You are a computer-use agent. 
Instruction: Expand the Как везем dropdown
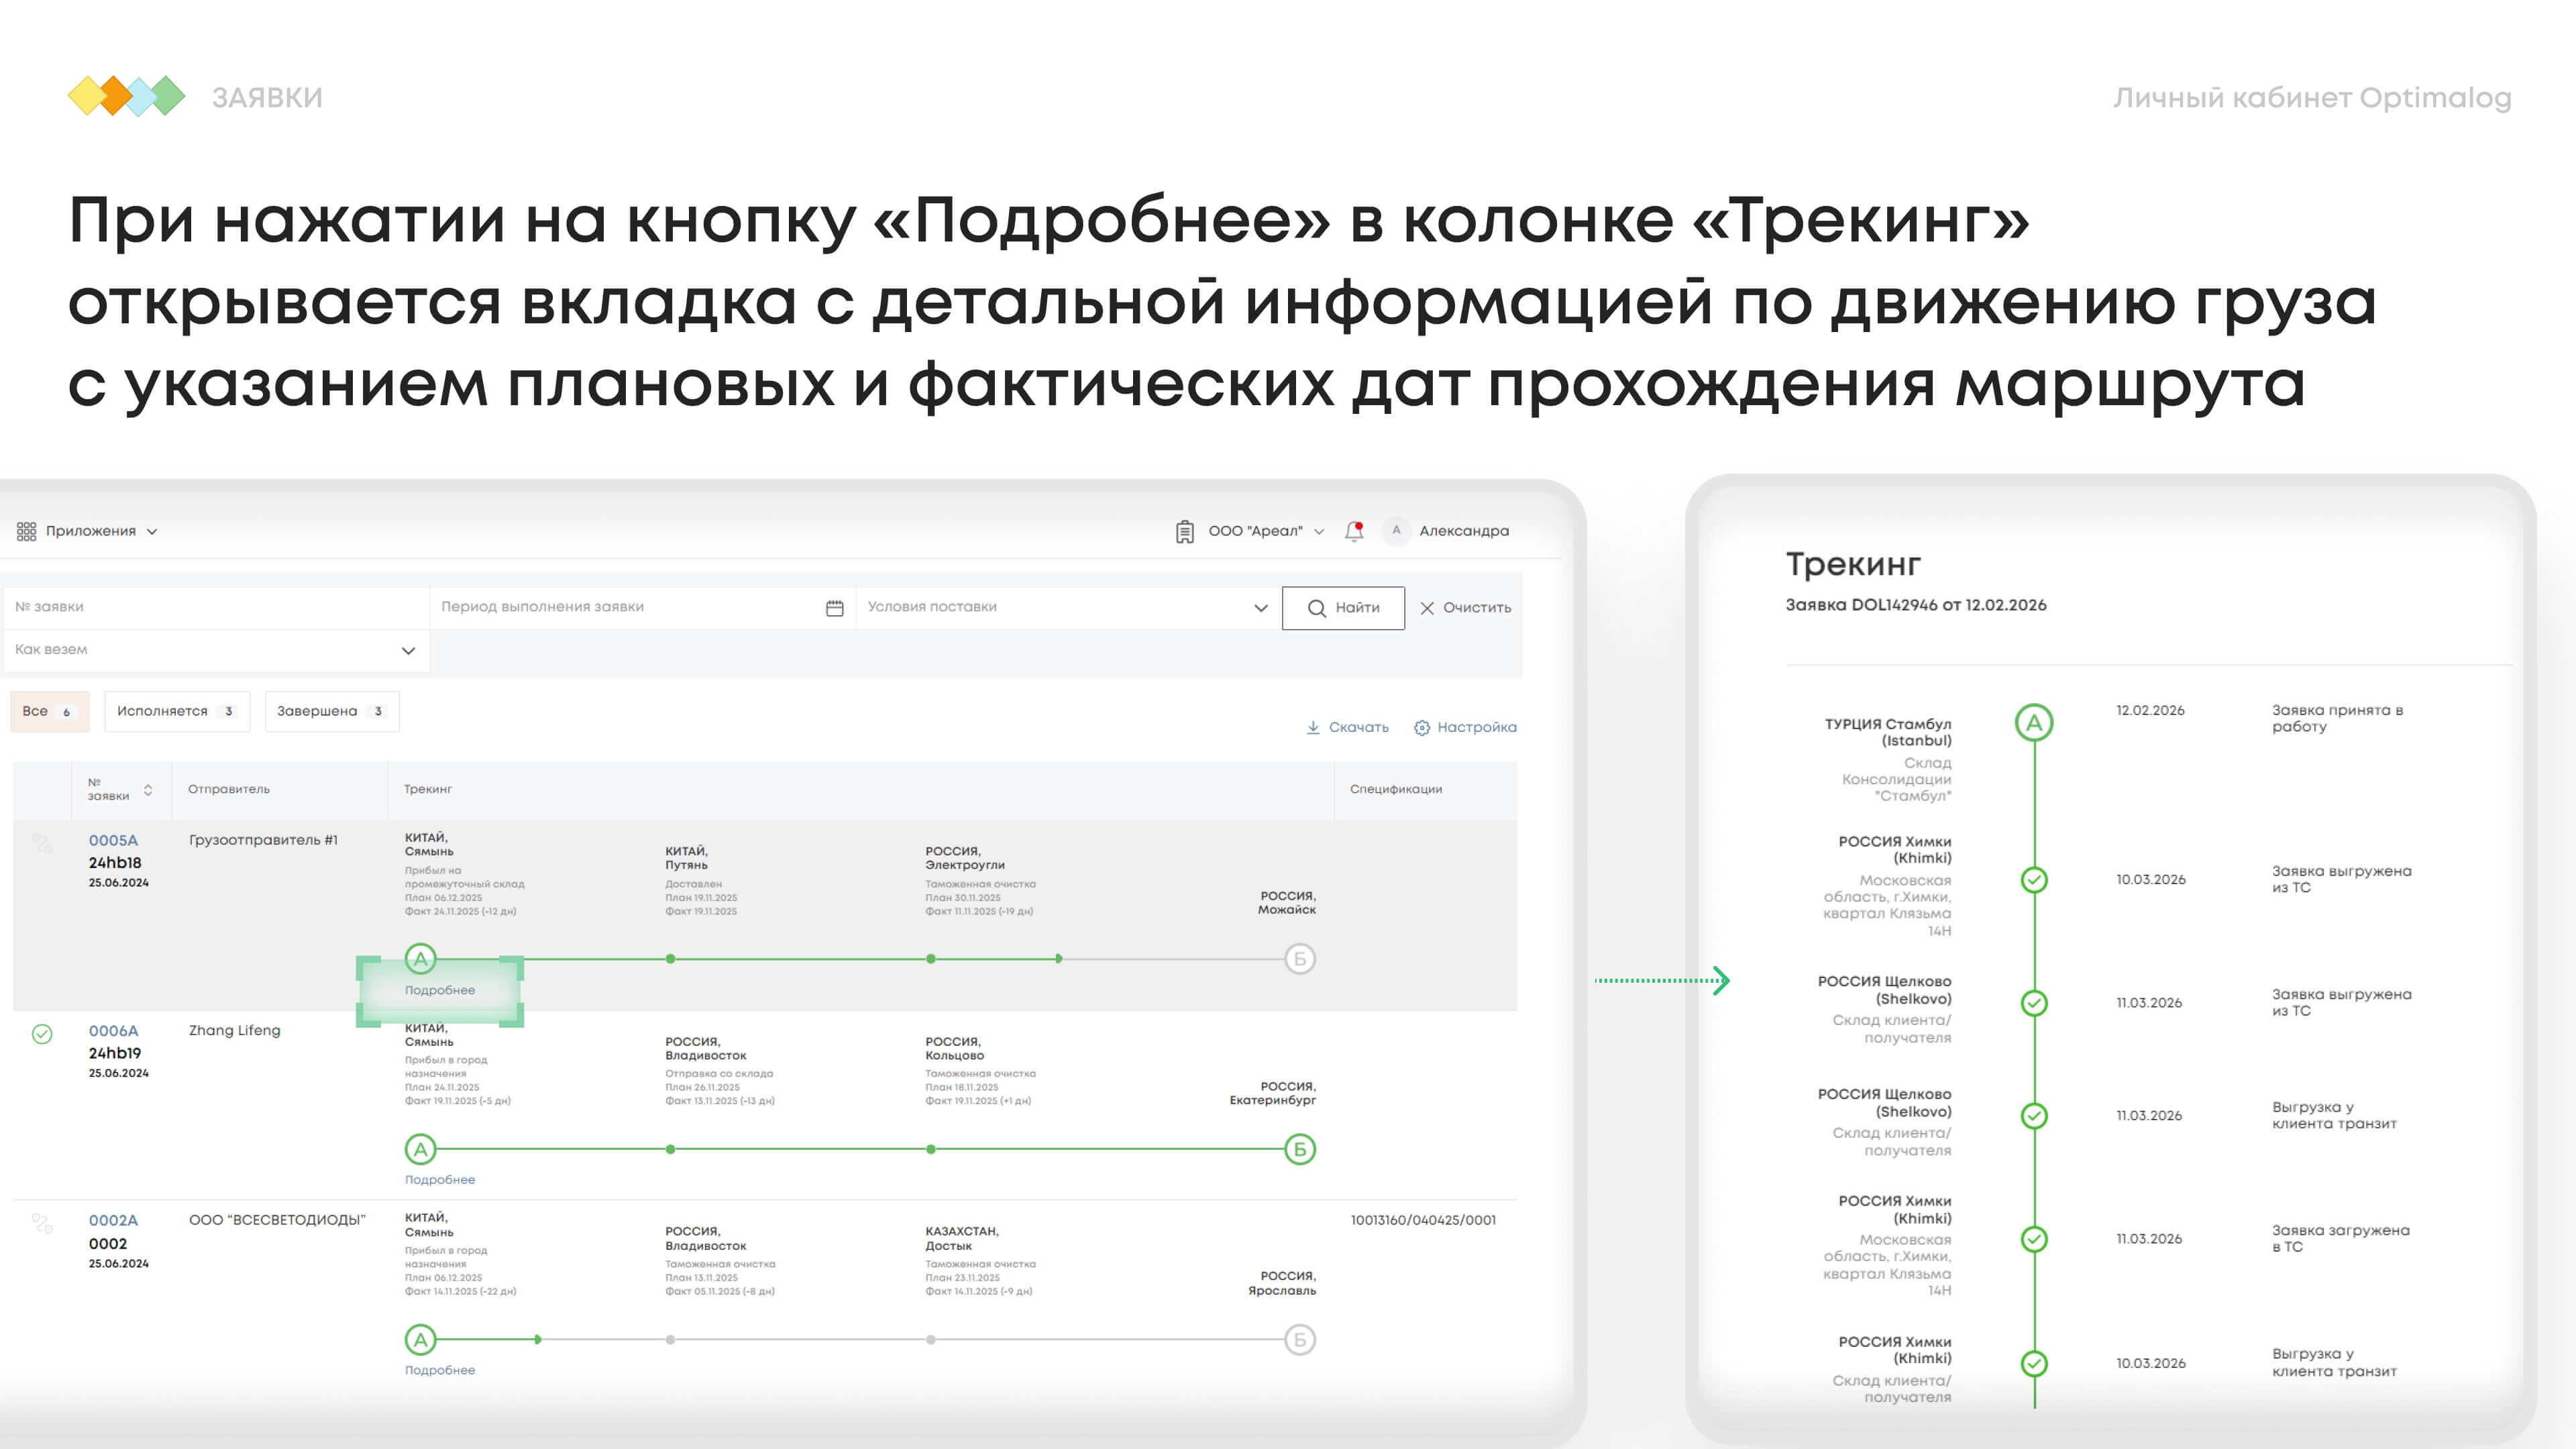pyautogui.click(x=408, y=651)
